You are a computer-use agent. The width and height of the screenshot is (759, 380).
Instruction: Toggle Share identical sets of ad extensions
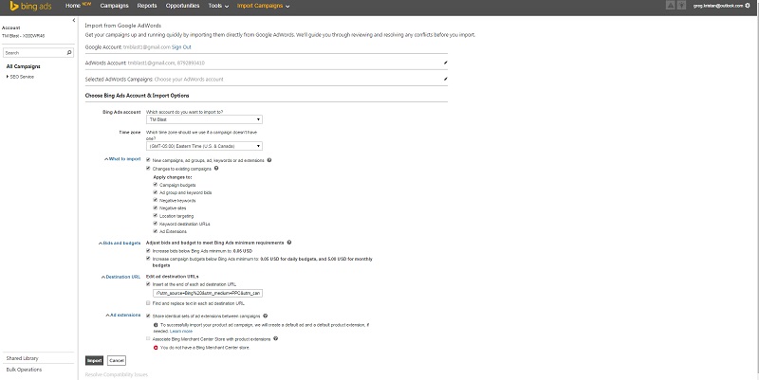[x=149, y=316]
